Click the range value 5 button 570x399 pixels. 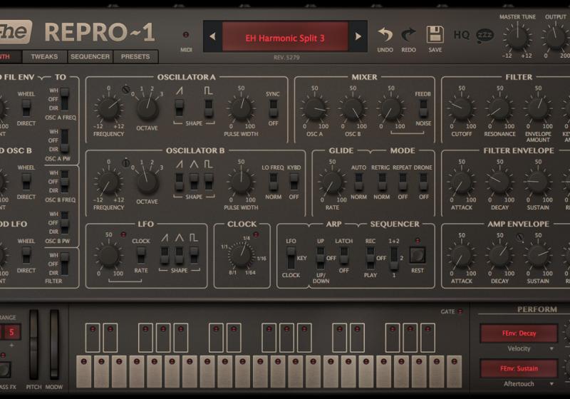(x=11, y=332)
